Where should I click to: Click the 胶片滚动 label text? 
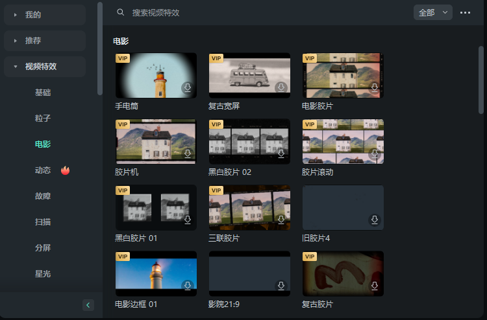[x=318, y=172]
